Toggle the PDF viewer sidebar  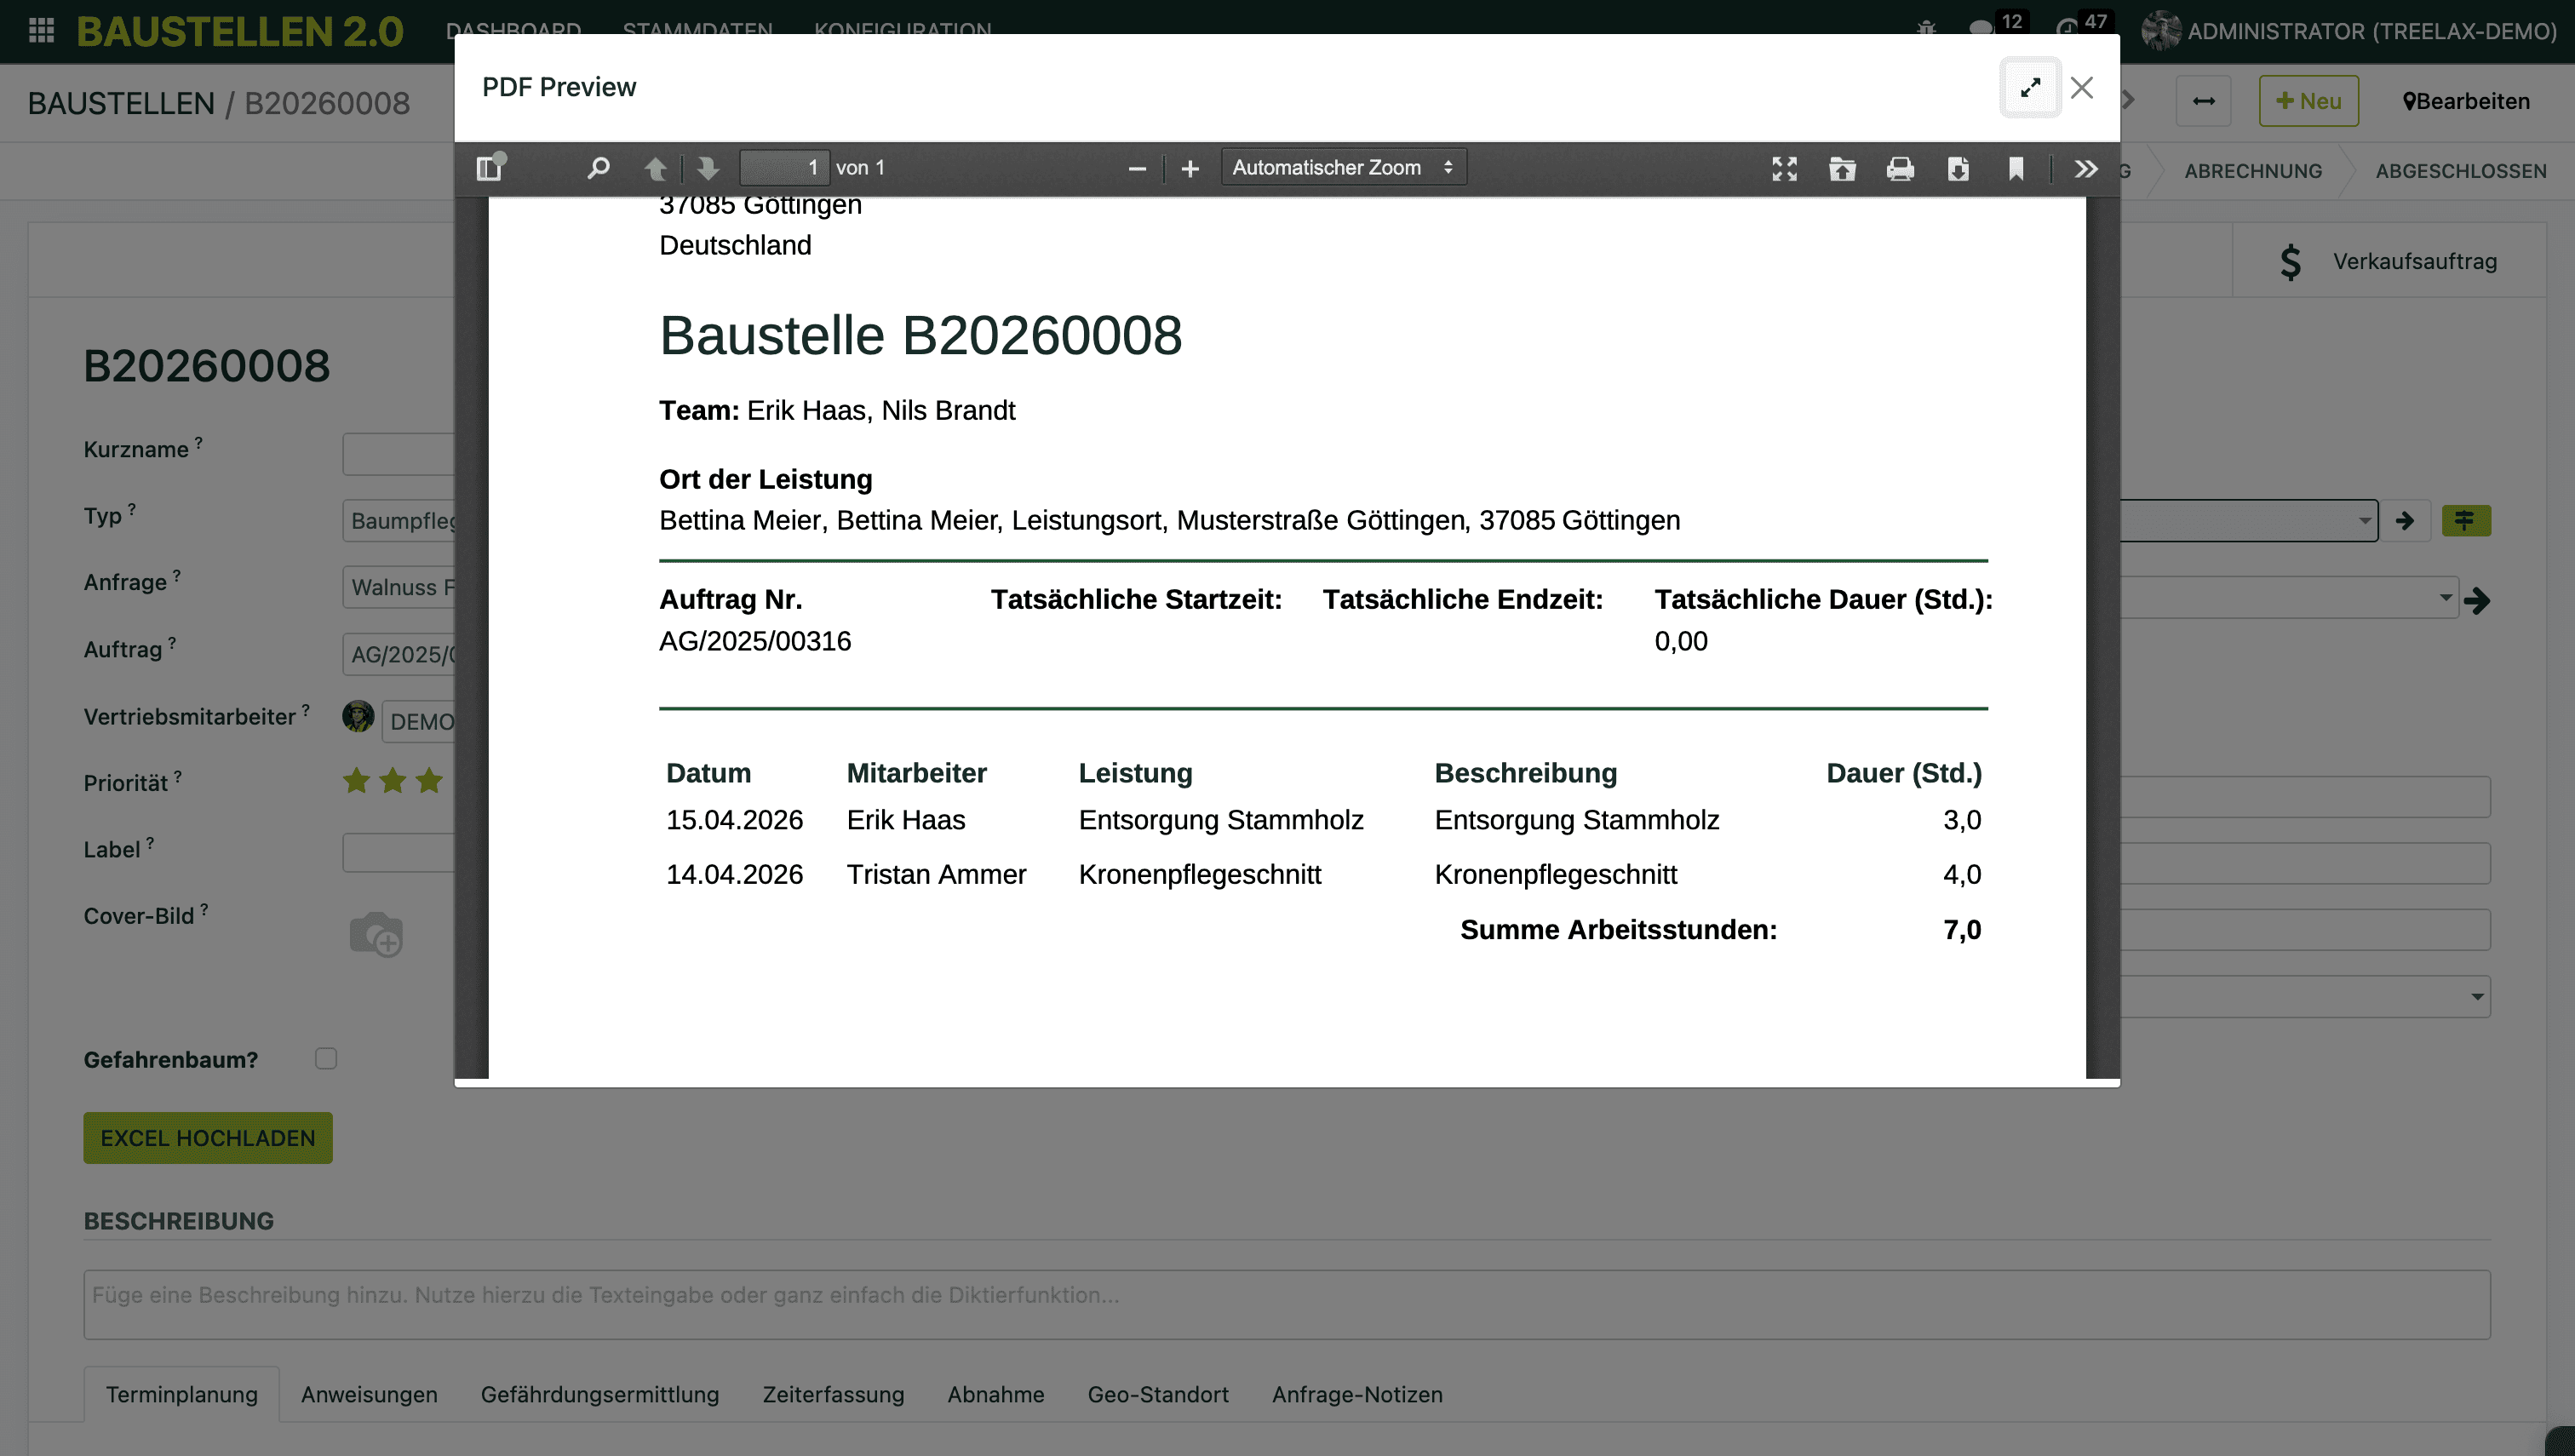pos(489,168)
